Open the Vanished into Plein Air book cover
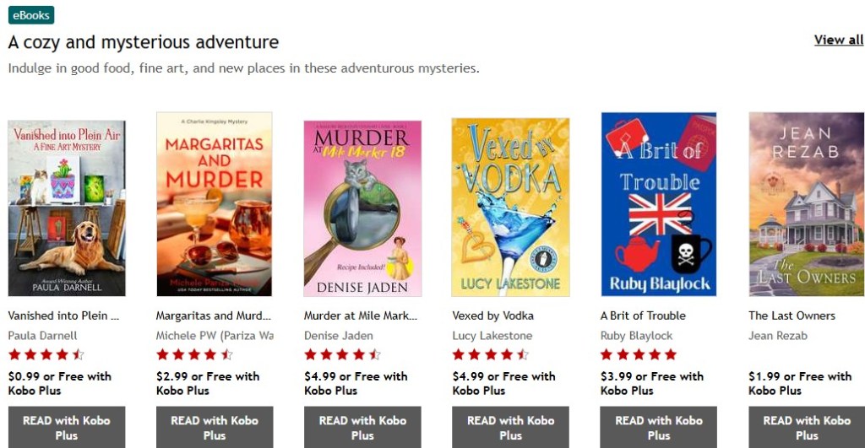This screenshot has width=865, height=448. [67, 208]
